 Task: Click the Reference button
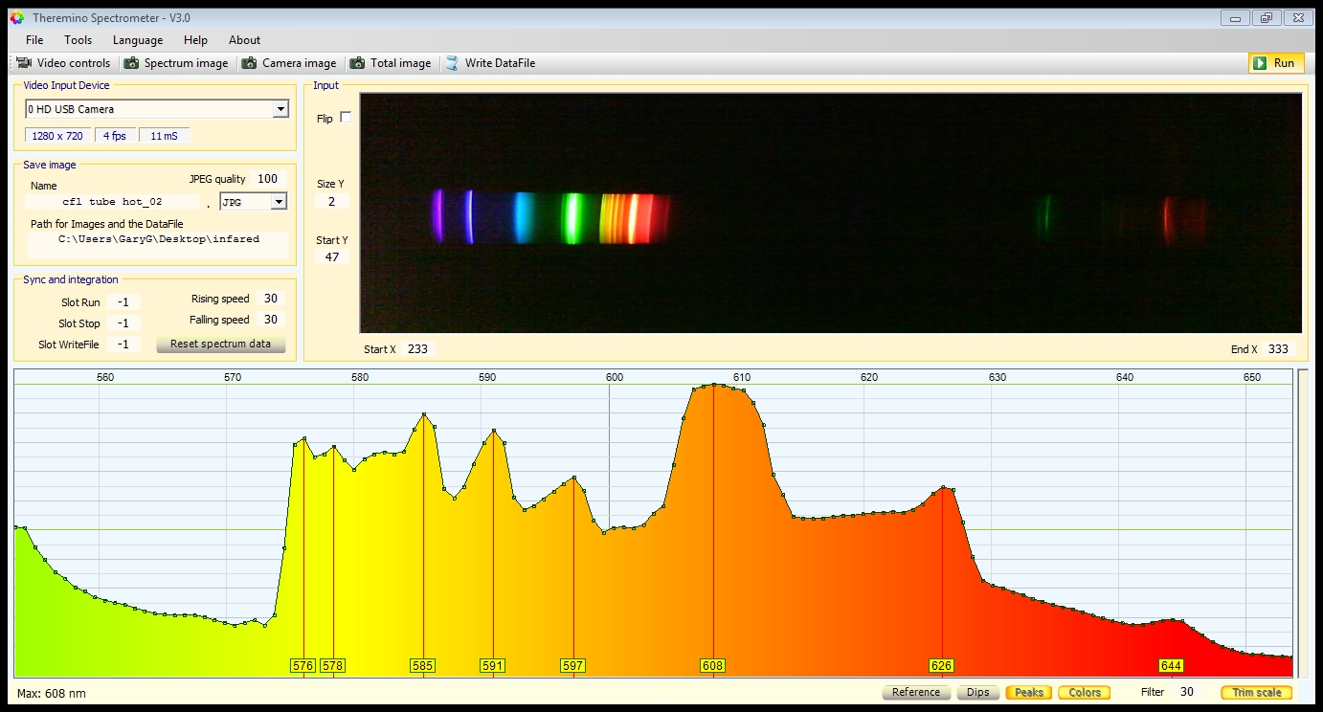point(915,692)
